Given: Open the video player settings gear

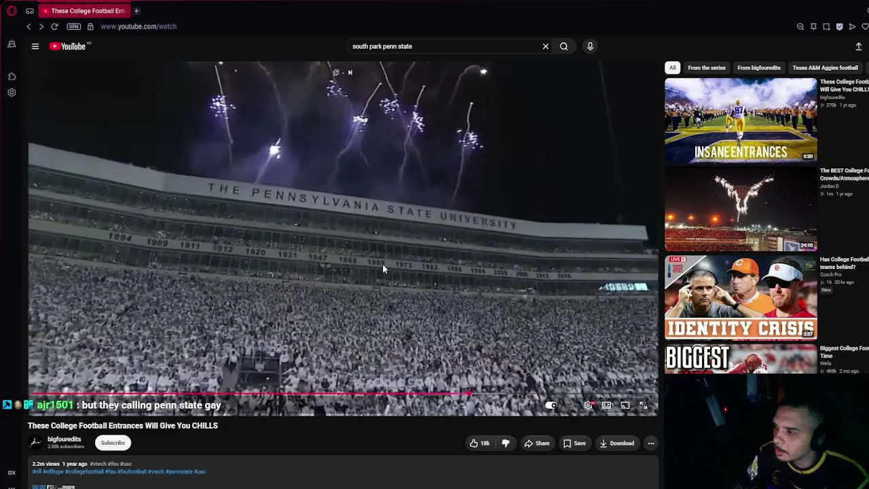Looking at the screenshot, I should pos(588,405).
